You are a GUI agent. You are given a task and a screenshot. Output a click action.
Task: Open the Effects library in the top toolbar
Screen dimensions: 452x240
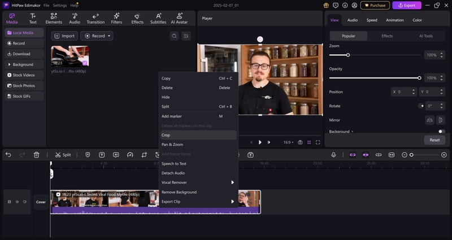click(137, 19)
